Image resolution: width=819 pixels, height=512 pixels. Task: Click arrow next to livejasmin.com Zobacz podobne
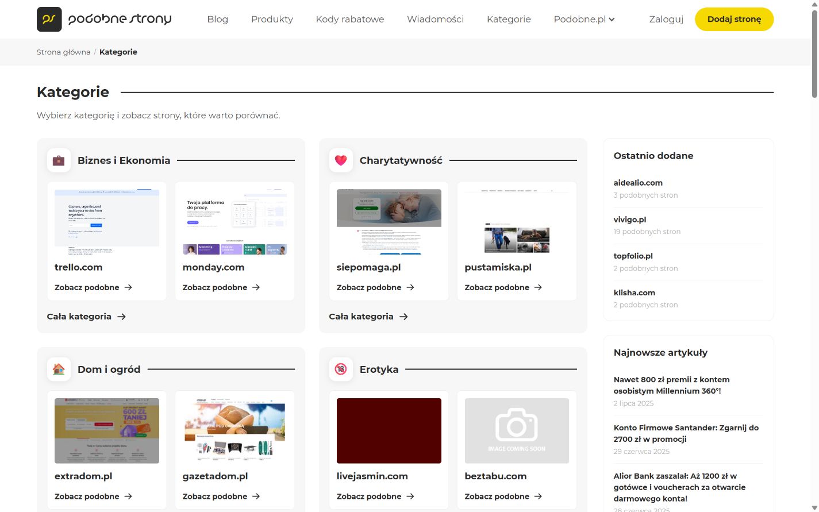click(x=410, y=496)
